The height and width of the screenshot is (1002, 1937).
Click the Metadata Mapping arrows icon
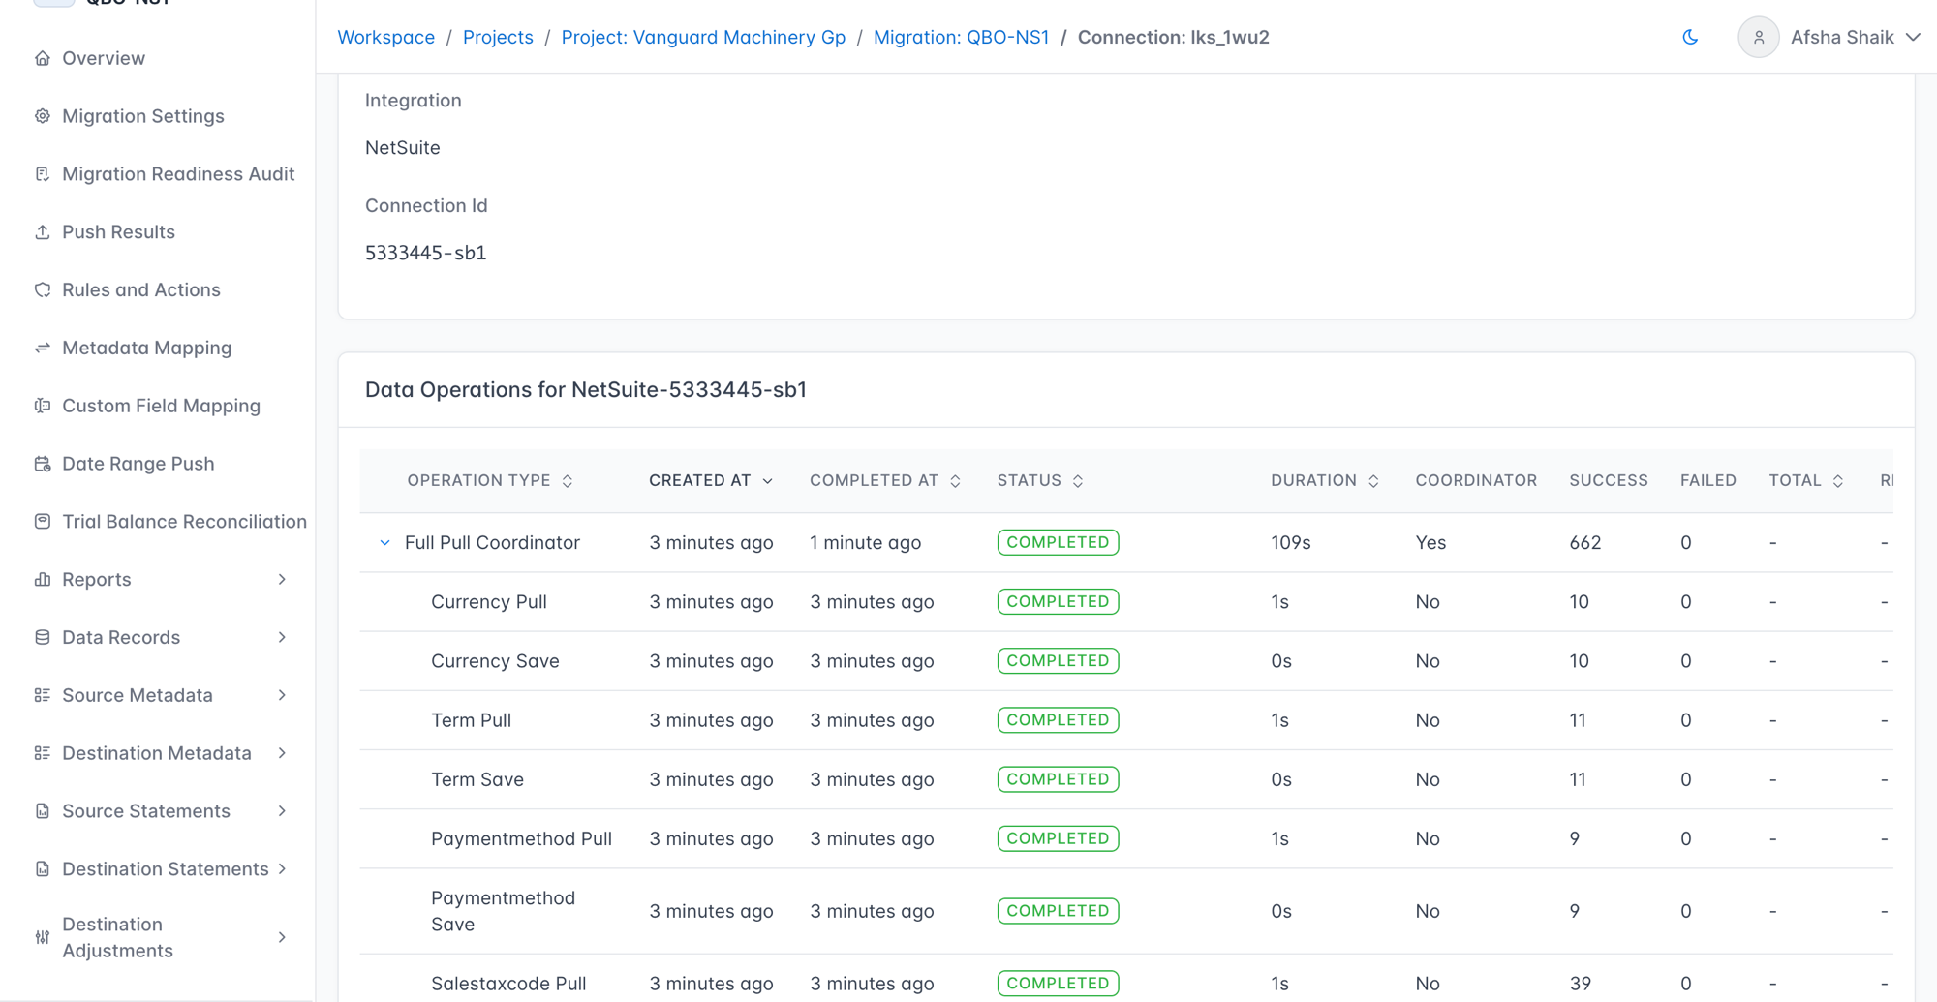(43, 348)
